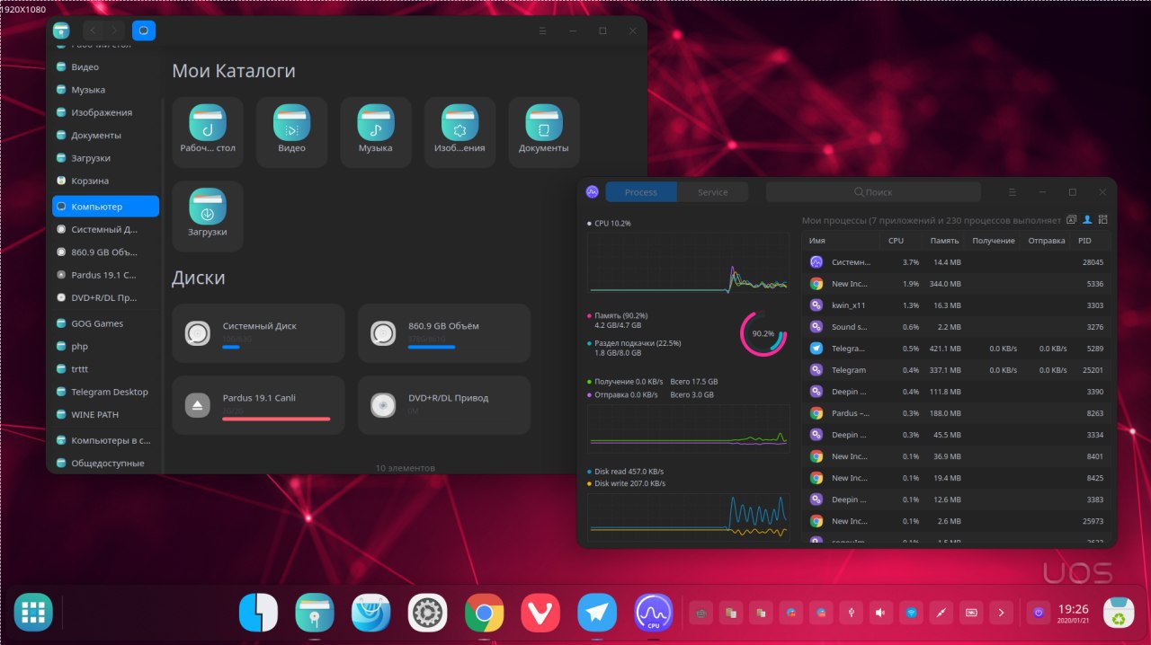The height and width of the screenshot is (645, 1151).
Task: Open the file manager hamburger menu
Action: tap(542, 31)
